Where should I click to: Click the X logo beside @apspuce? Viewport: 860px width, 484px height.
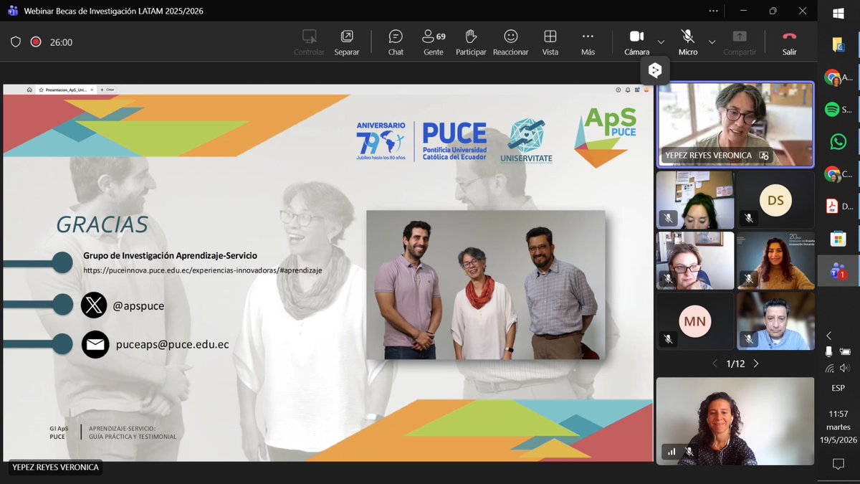94,305
